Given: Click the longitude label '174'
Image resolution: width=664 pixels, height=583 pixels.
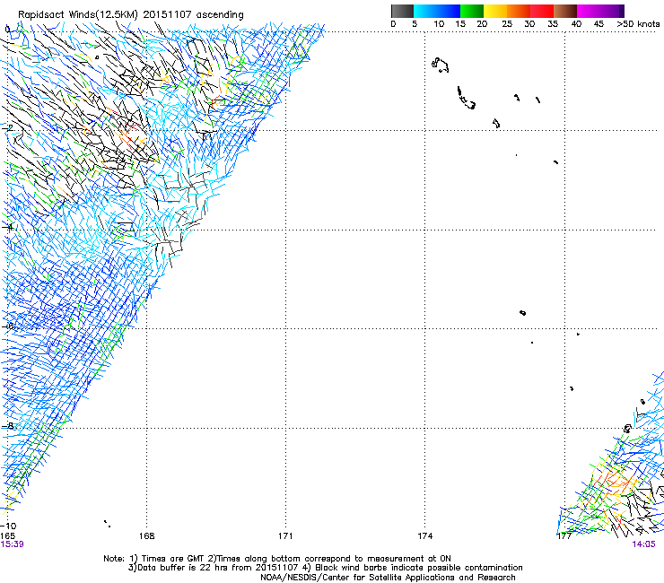Looking at the screenshot, I should click(424, 536).
